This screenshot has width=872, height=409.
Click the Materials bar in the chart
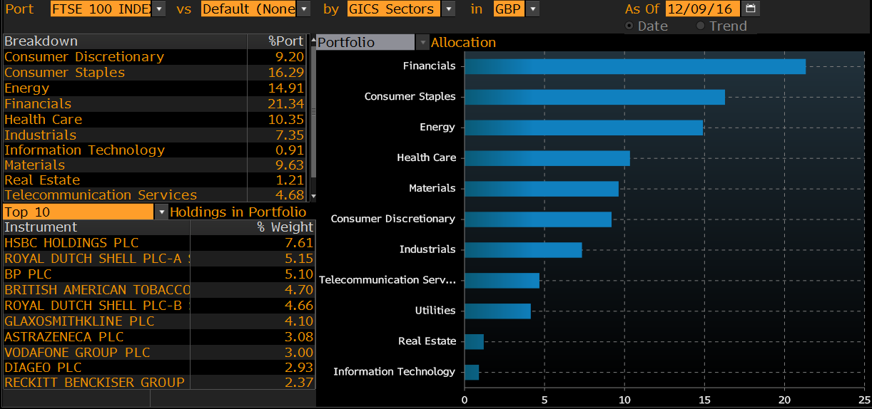click(x=542, y=189)
